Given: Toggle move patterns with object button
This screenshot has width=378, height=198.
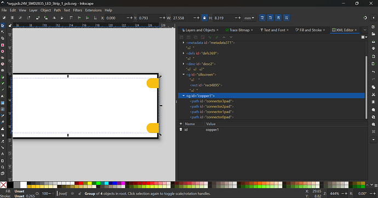Looking at the screenshot, I should coord(287,18).
